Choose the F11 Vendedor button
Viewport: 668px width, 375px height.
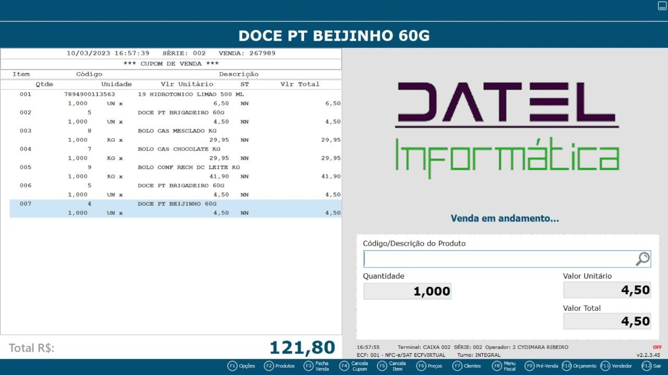tap(605, 366)
